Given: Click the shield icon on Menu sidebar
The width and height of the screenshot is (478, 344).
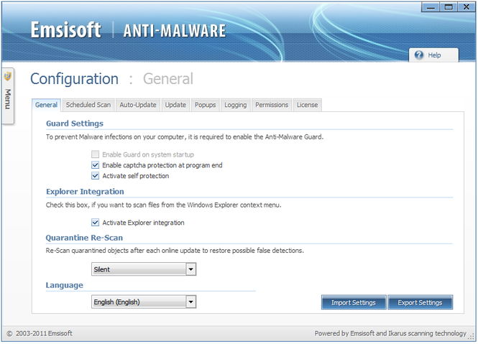Looking at the screenshot, I should [x=8, y=76].
